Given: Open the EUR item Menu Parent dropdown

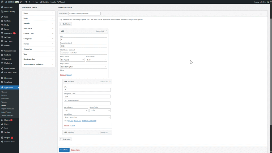Looking at the screenshot, I should pyautogui.click(x=76, y=110).
